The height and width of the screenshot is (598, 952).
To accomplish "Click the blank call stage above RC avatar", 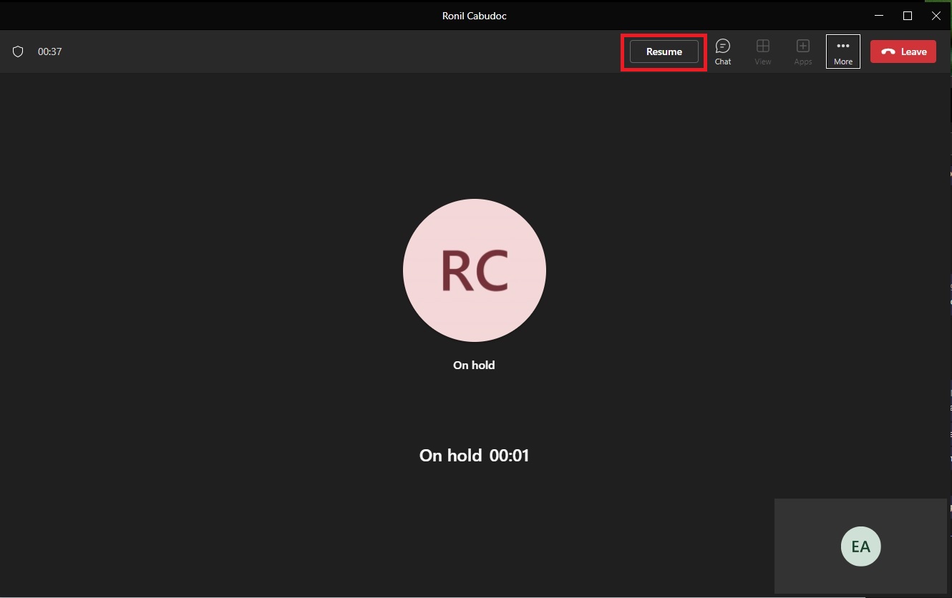I will [475, 136].
